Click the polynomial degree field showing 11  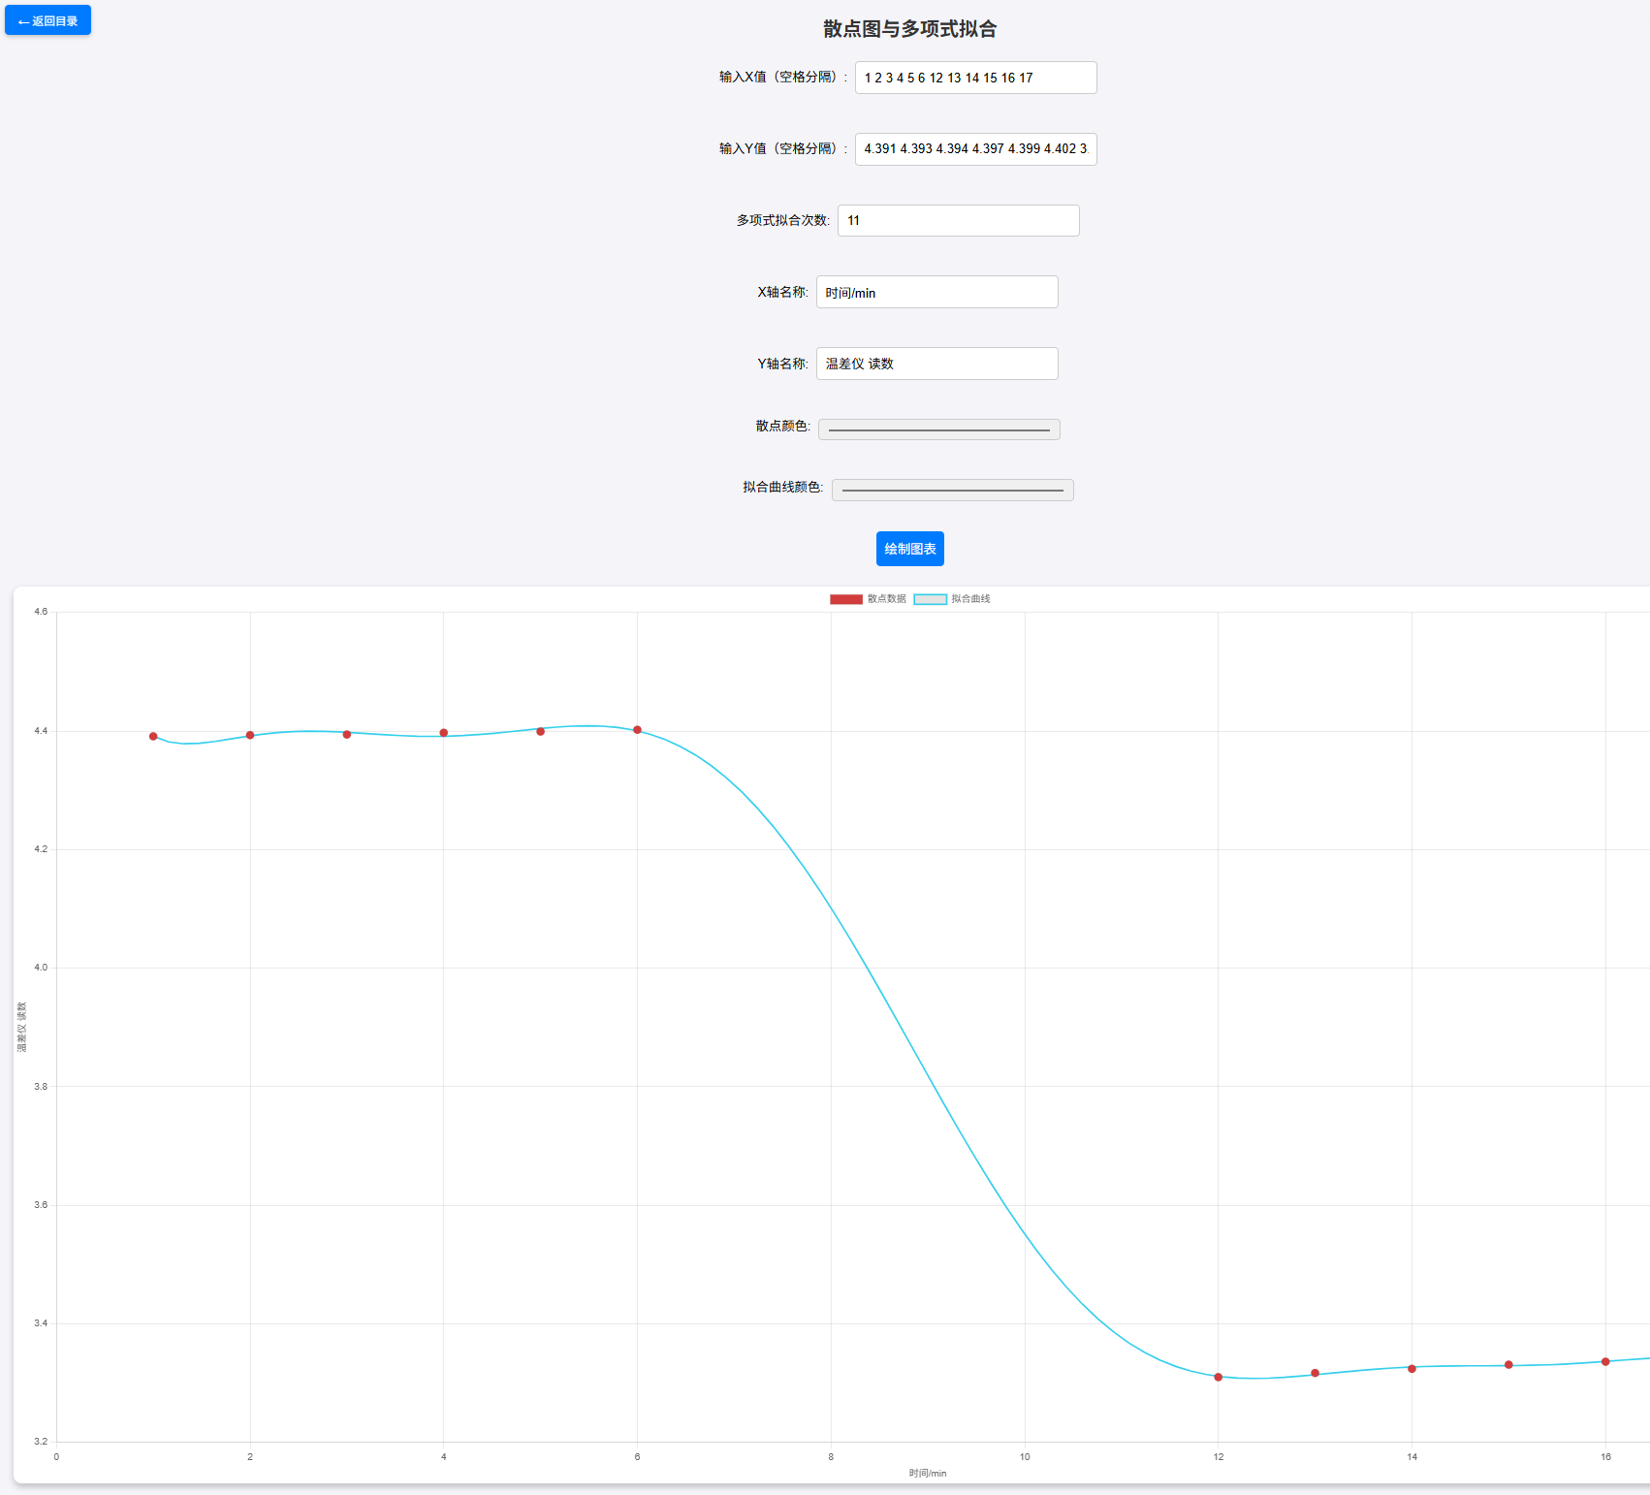click(x=958, y=221)
